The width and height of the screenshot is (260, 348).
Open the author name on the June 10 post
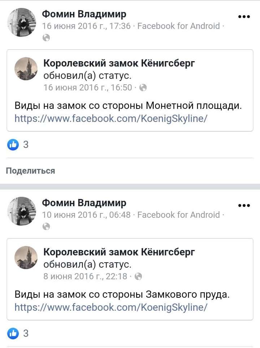tap(84, 203)
